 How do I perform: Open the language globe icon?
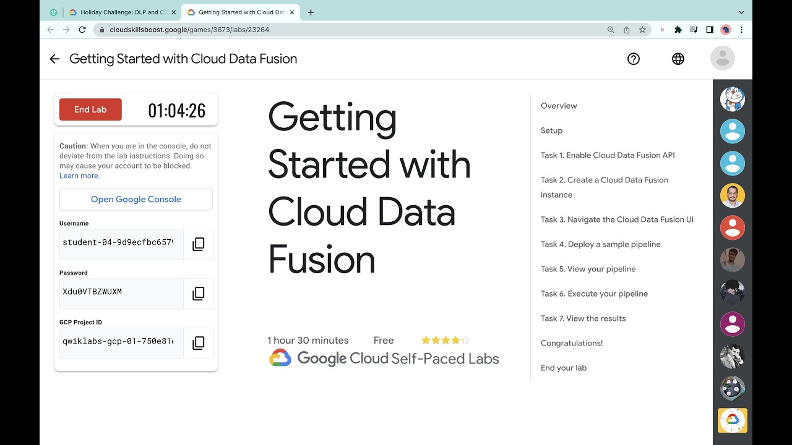click(x=678, y=59)
